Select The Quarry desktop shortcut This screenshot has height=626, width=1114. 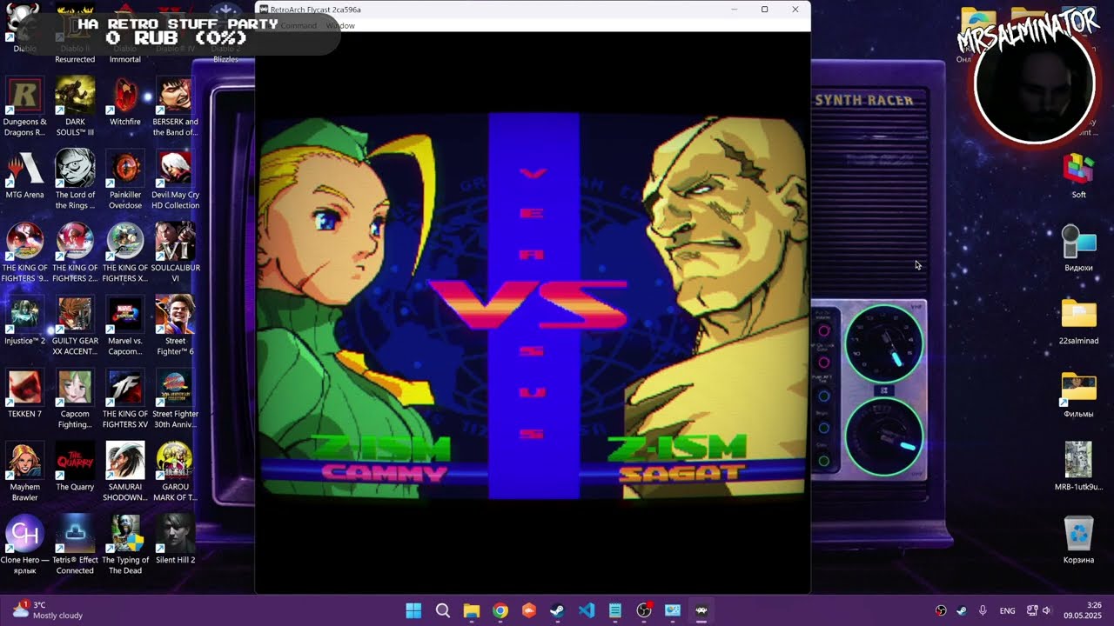[x=75, y=467]
